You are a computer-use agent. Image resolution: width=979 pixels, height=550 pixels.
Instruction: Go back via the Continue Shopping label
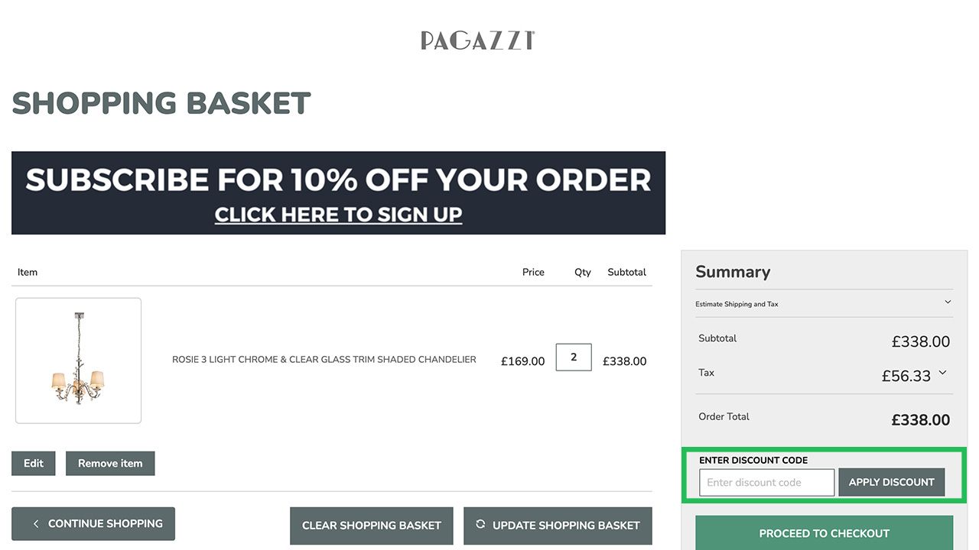(x=106, y=524)
